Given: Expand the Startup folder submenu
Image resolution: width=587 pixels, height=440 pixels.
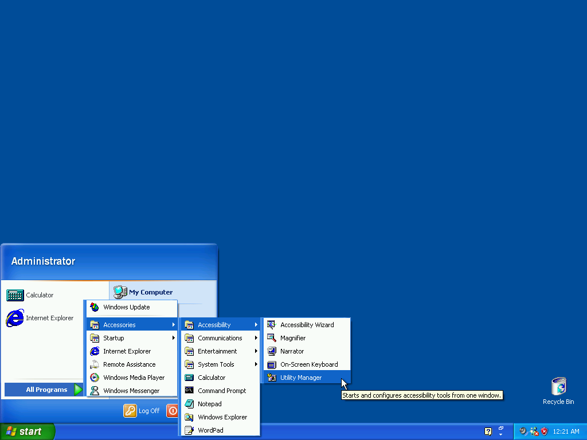Looking at the screenshot, I should tap(114, 338).
